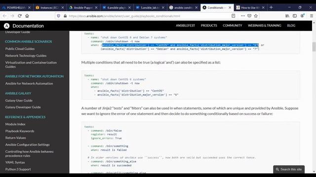The height and width of the screenshot is (177, 316).
Task: Open Firefox account icon
Action: point(302,16)
